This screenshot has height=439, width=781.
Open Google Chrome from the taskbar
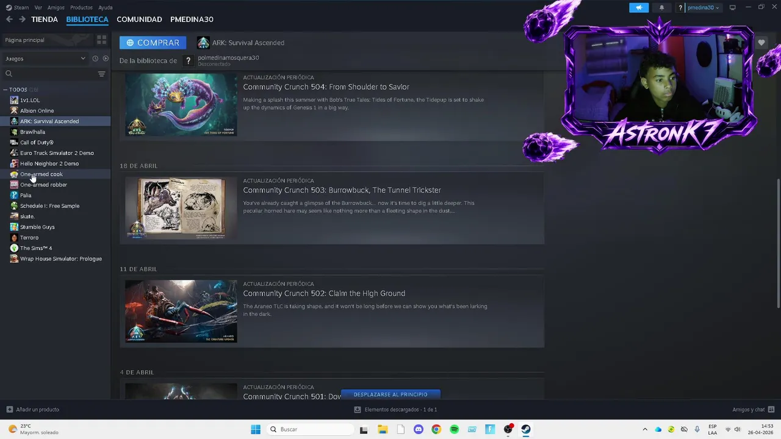436,429
